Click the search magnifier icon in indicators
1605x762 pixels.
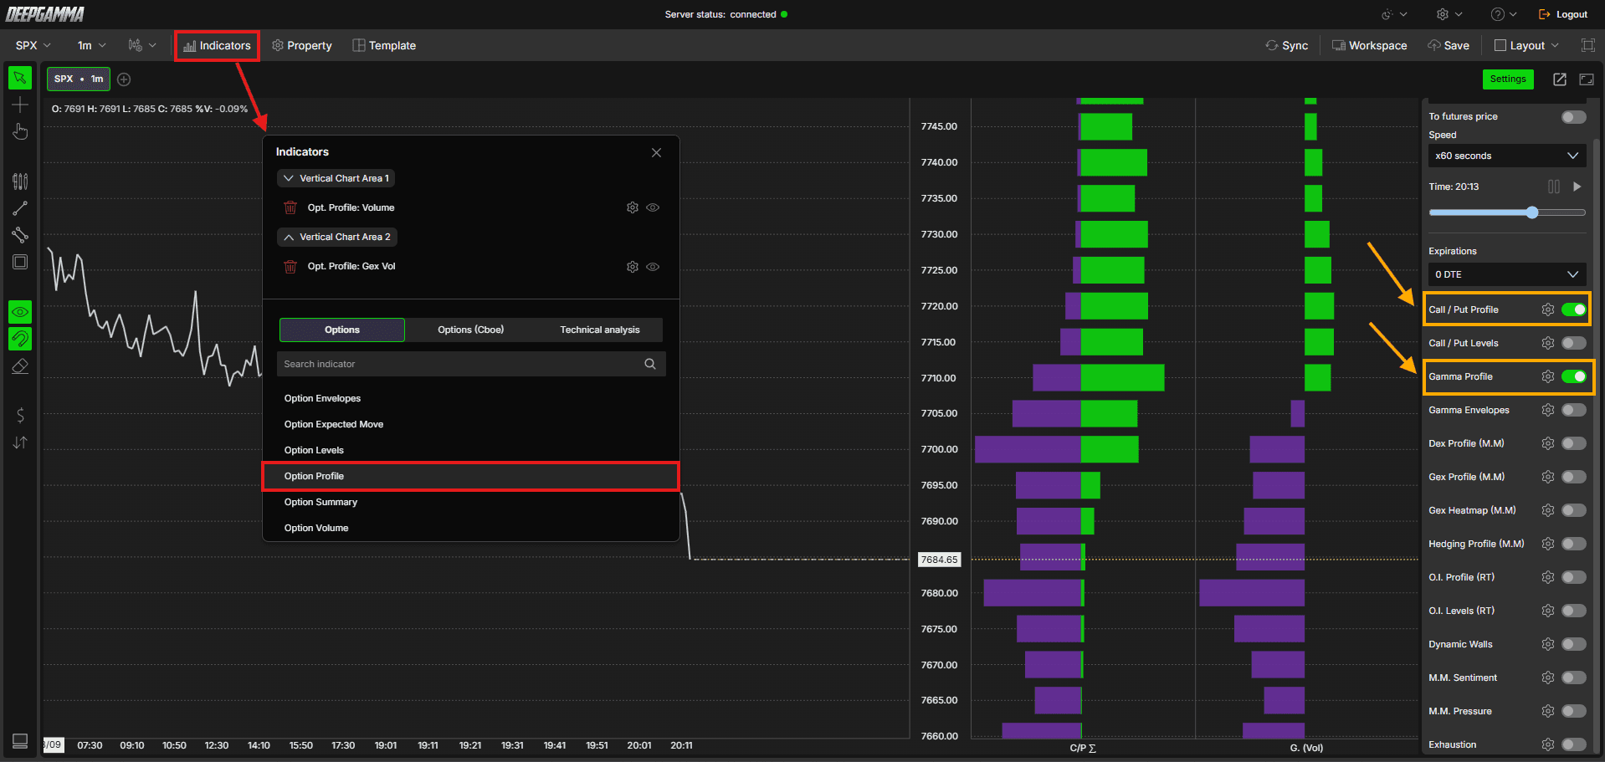(x=650, y=364)
